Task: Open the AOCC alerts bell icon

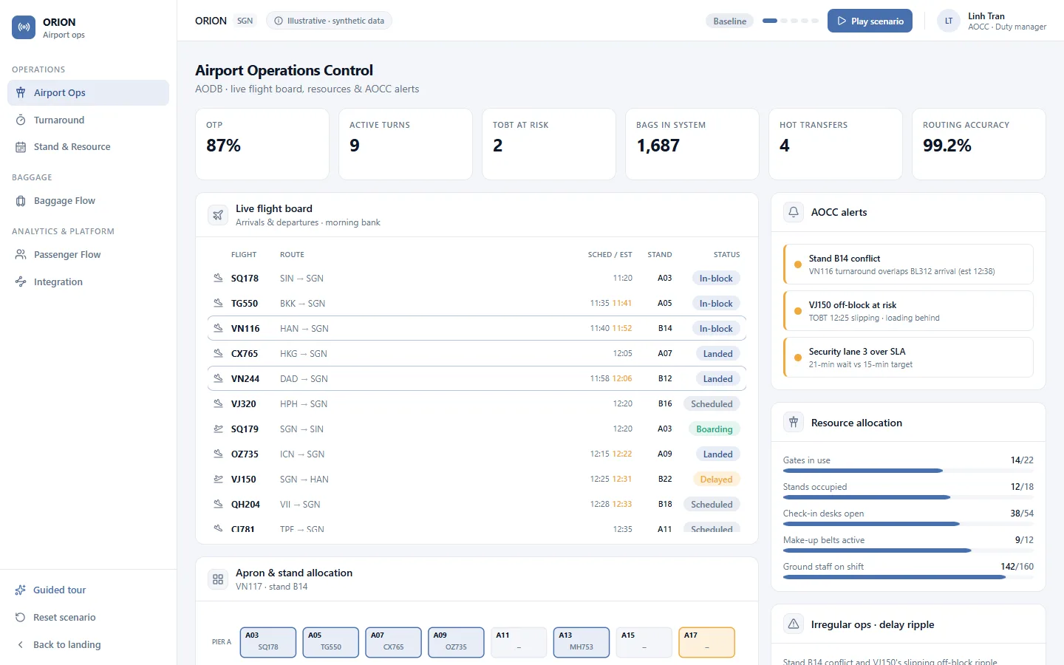Action: 794,212
